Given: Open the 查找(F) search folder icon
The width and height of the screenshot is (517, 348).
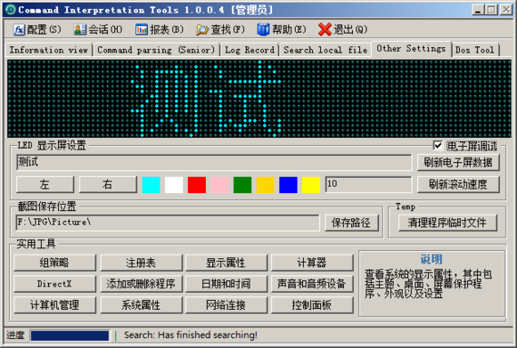Looking at the screenshot, I should point(202,29).
